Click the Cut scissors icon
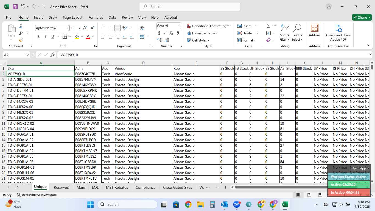Viewport: 375px width, 211px height. coord(21,26)
